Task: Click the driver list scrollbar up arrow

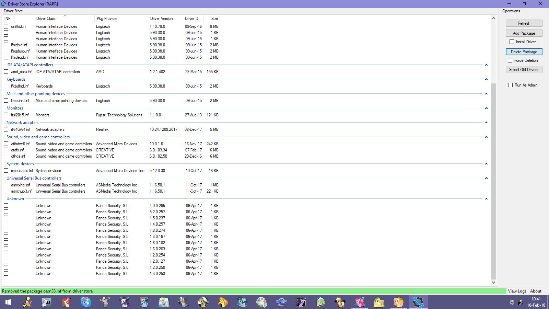Action: (x=493, y=18)
